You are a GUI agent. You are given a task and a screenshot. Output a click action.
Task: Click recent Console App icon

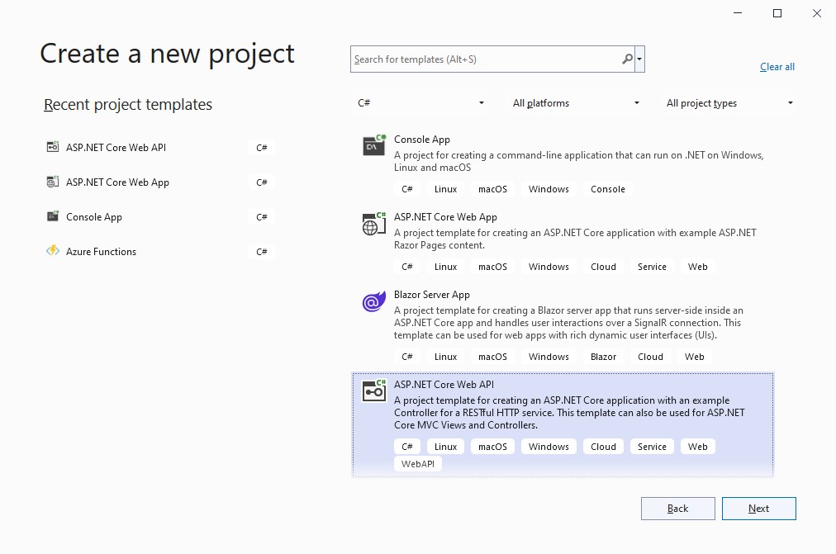52,216
